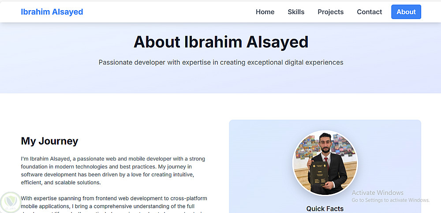This screenshot has width=441, height=213.
Task: Click the Activate Windows watermark text
Action: click(377, 193)
